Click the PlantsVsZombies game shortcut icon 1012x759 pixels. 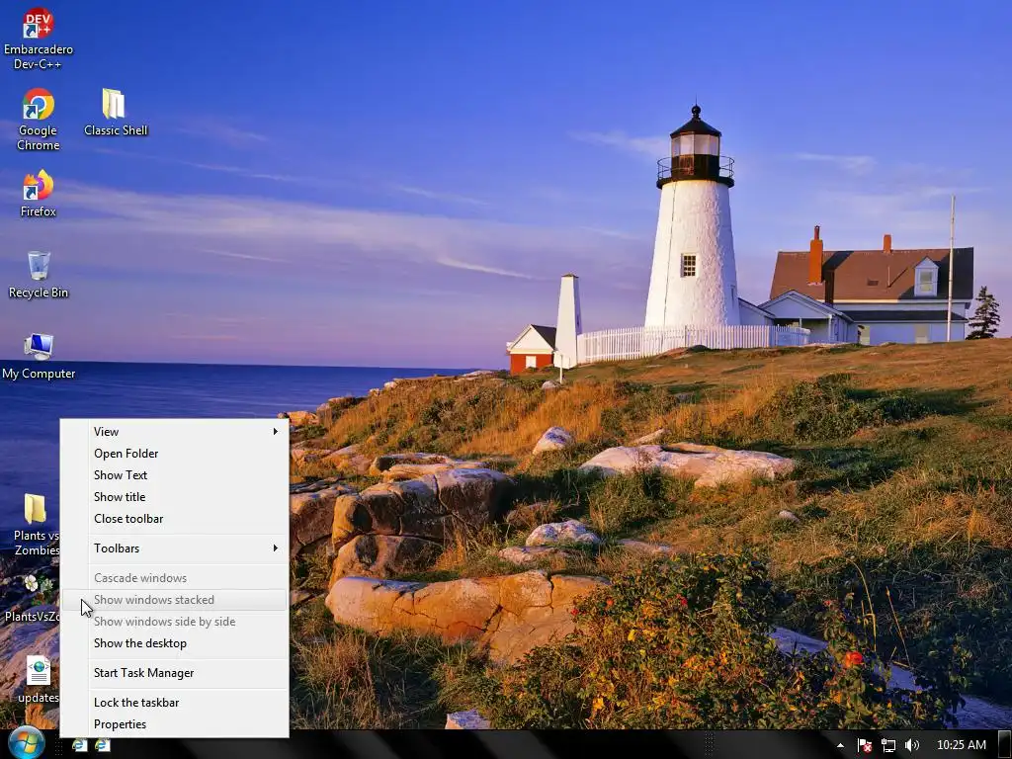click(33, 599)
